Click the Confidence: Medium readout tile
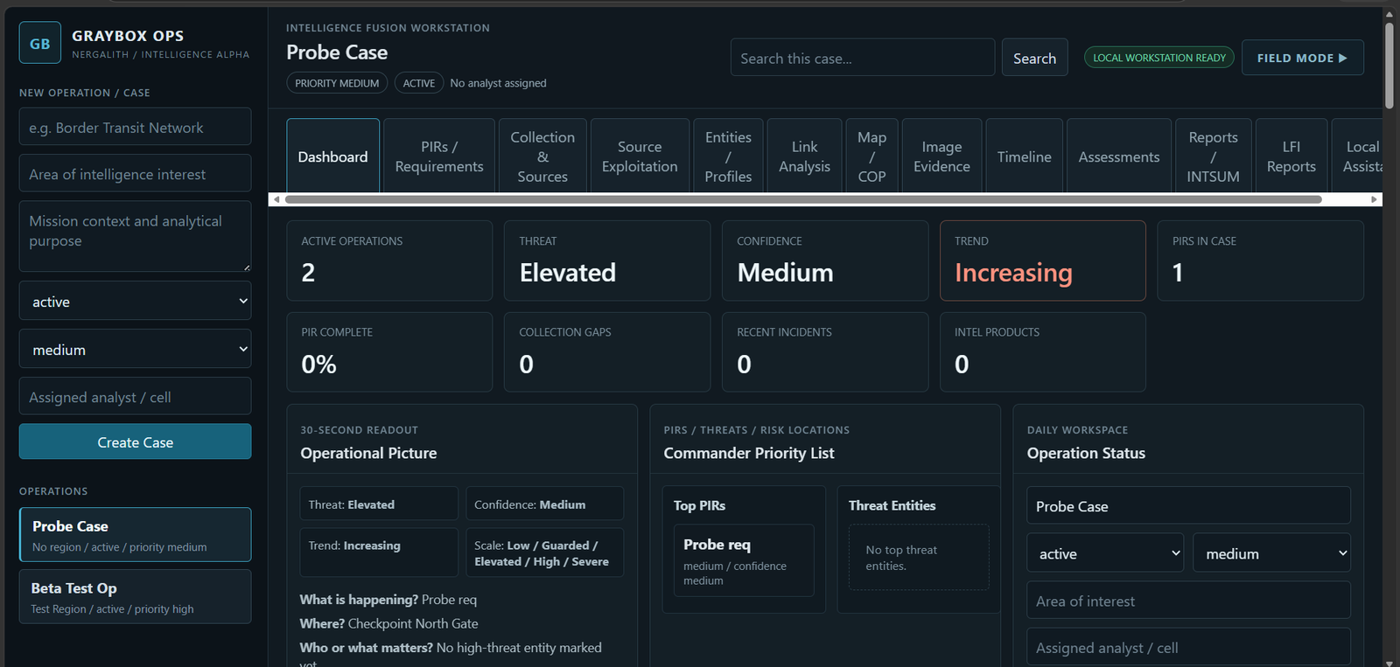This screenshot has height=667, width=1400. pyautogui.click(x=544, y=504)
